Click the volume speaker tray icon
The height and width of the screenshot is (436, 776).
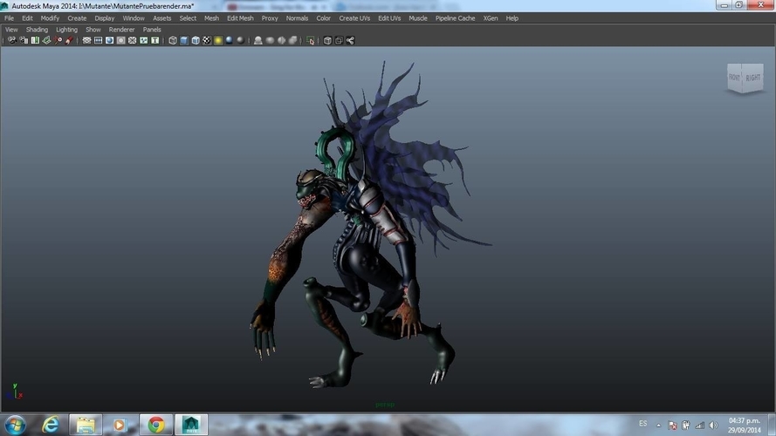pyautogui.click(x=714, y=426)
